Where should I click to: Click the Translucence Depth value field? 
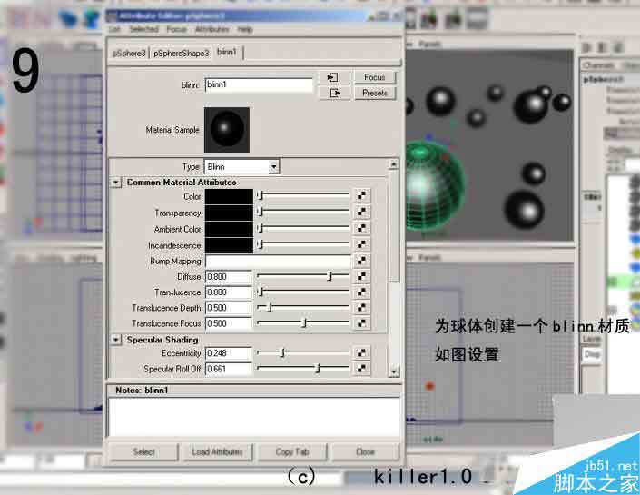click(x=229, y=308)
